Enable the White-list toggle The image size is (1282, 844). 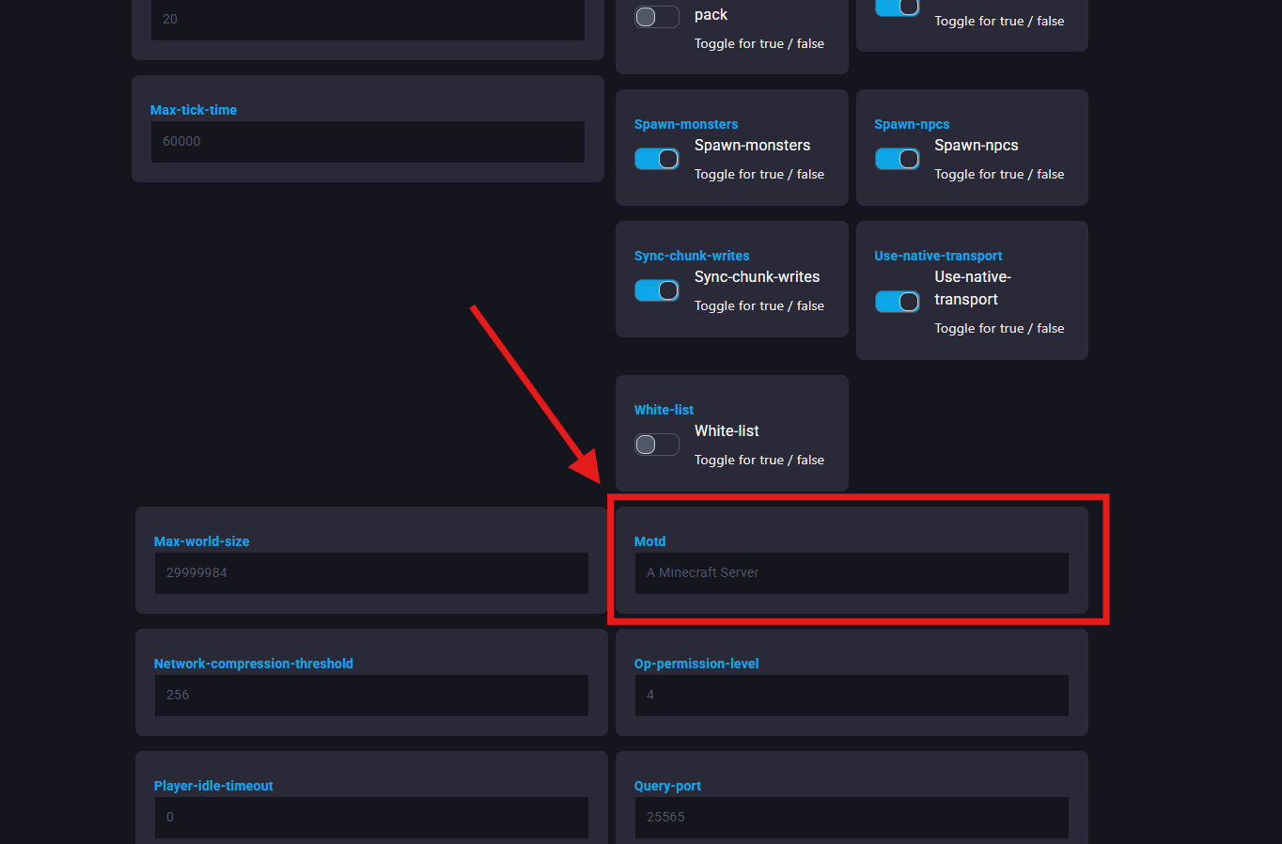[x=656, y=445]
